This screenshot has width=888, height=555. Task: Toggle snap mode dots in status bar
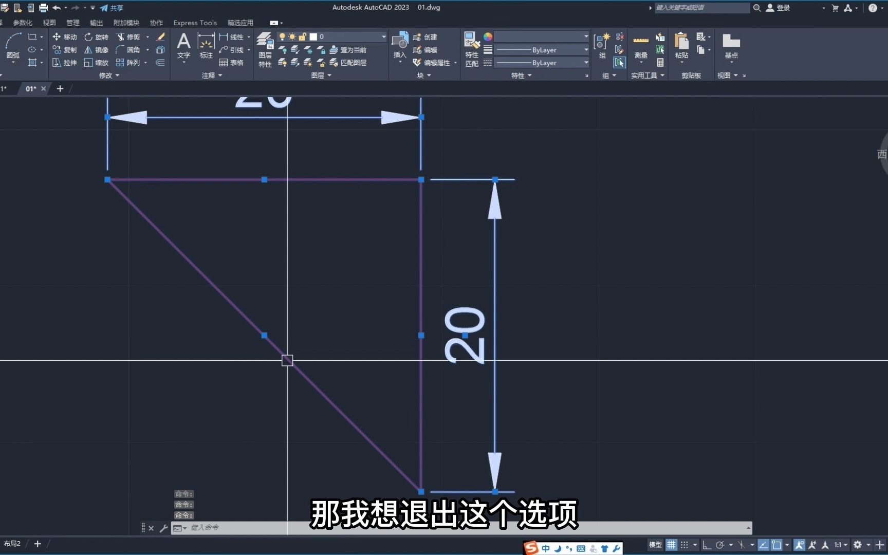pos(684,545)
